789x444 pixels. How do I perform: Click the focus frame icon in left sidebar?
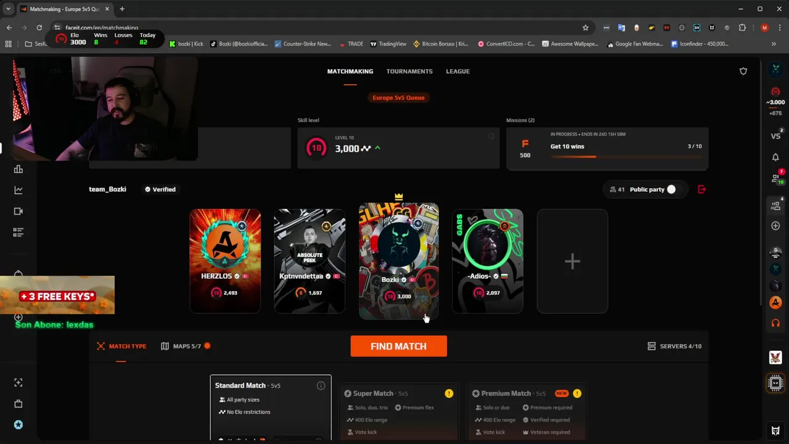tap(18, 383)
